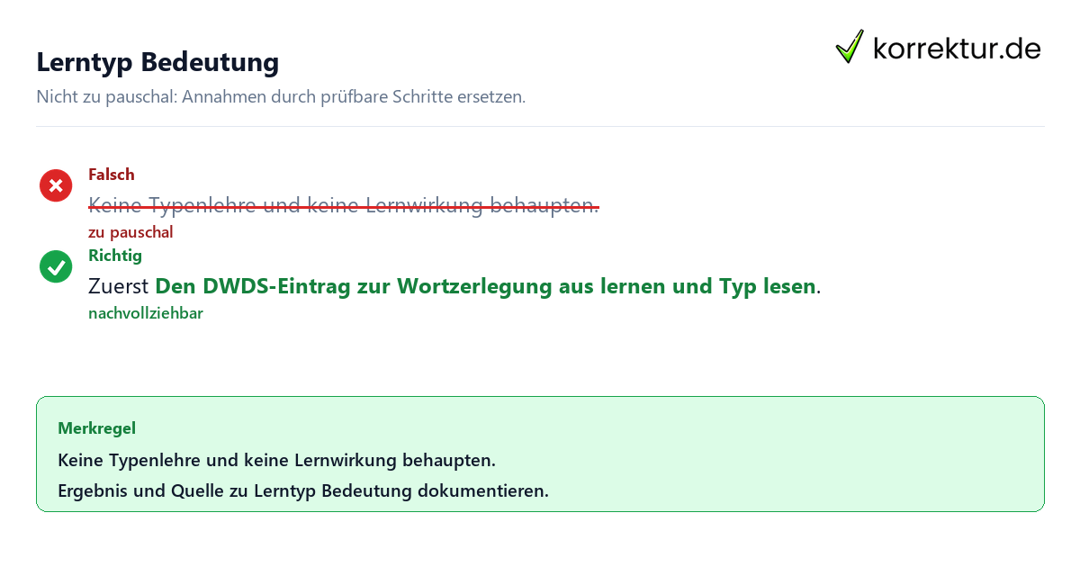
Task: Click the korrektur.de green checkmark logo
Action: tap(850, 47)
